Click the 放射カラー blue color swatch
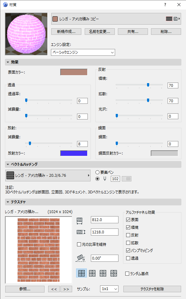This screenshot has width=186, height=299. point(74,153)
